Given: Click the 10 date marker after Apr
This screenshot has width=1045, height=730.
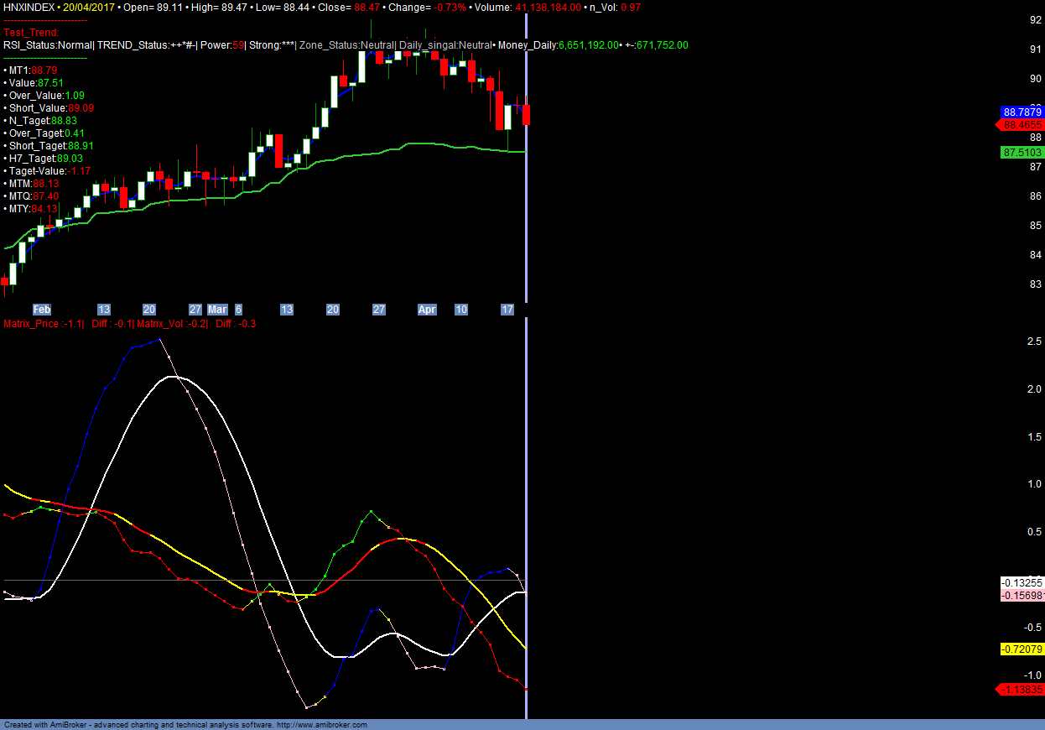Looking at the screenshot, I should 460,310.
